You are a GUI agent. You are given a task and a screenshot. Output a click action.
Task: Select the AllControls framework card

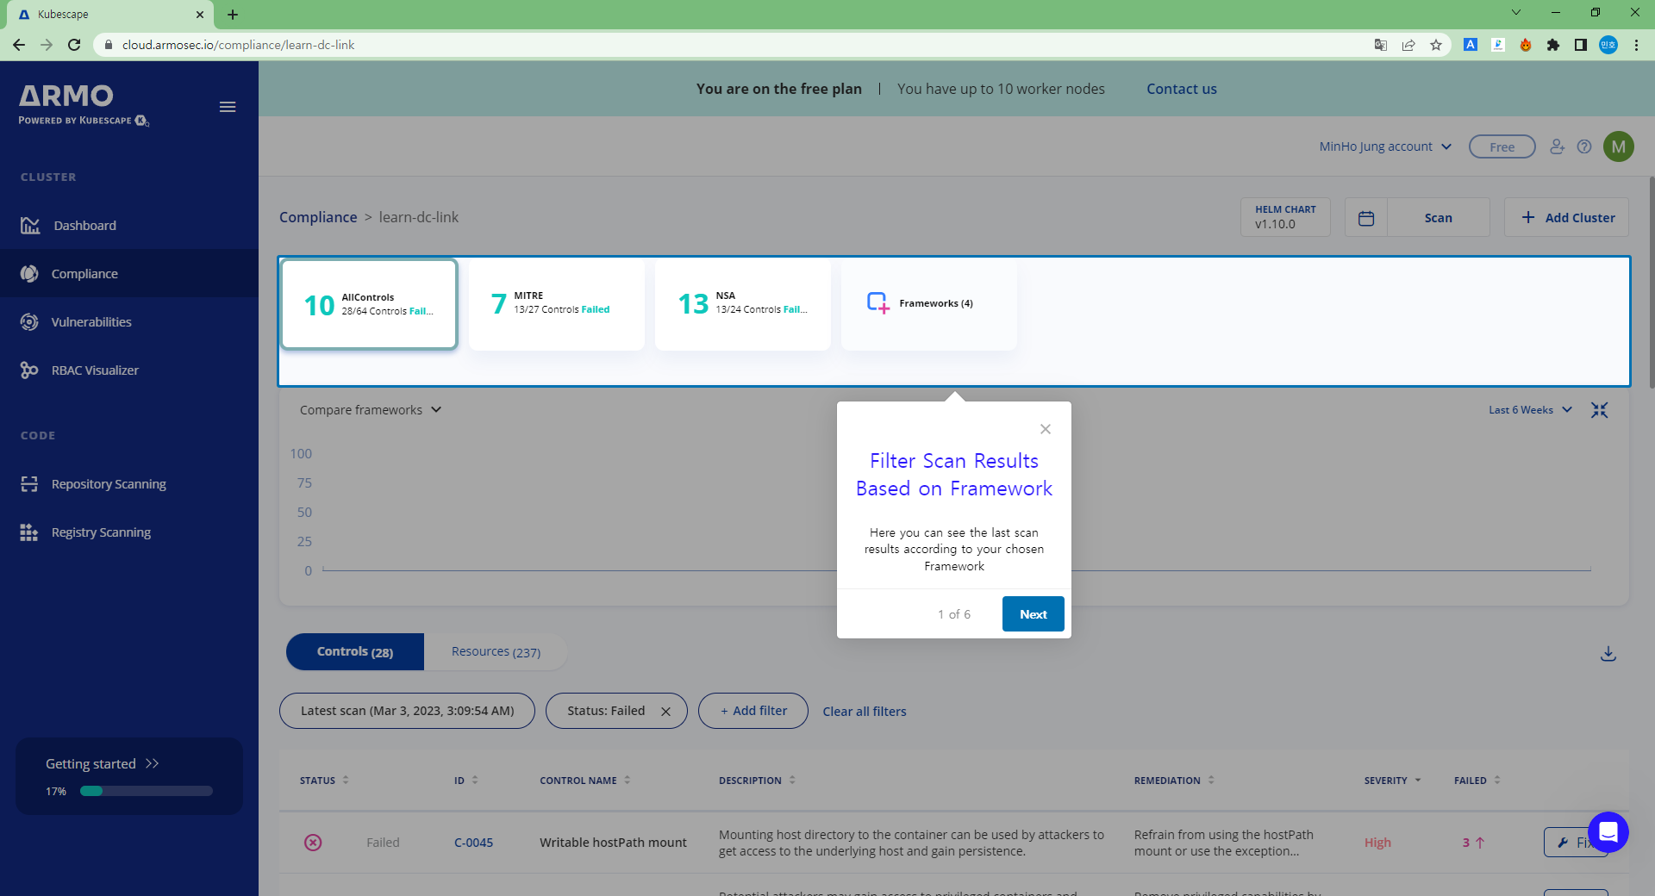tap(369, 304)
